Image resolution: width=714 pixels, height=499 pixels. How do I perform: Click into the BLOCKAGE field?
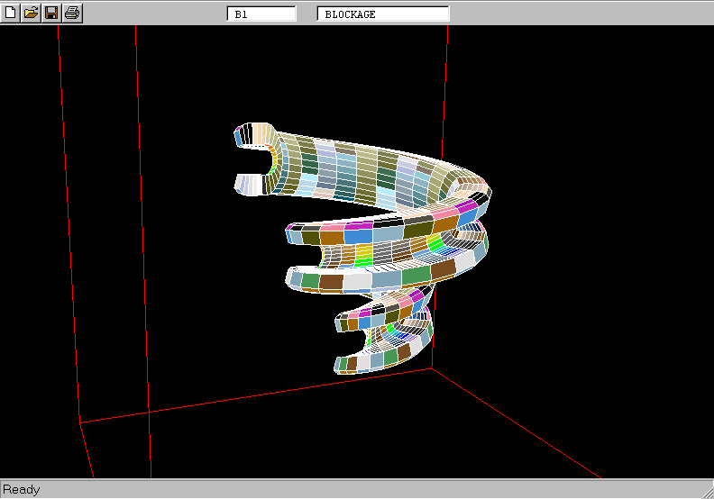(x=382, y=14)
